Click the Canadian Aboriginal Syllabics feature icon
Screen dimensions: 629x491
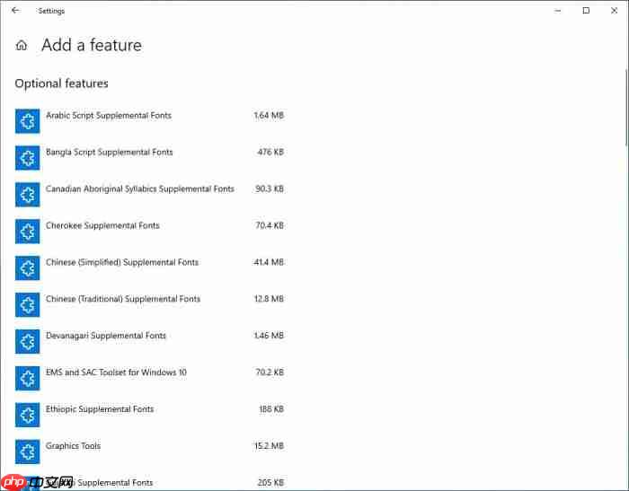point(28,195)
